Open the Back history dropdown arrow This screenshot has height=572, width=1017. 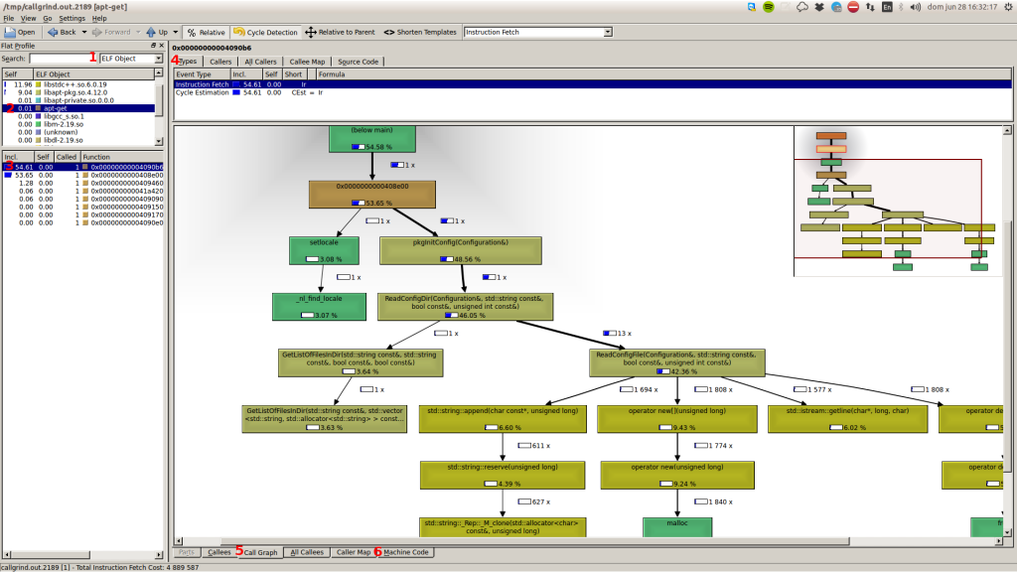[x=84, y=32]
